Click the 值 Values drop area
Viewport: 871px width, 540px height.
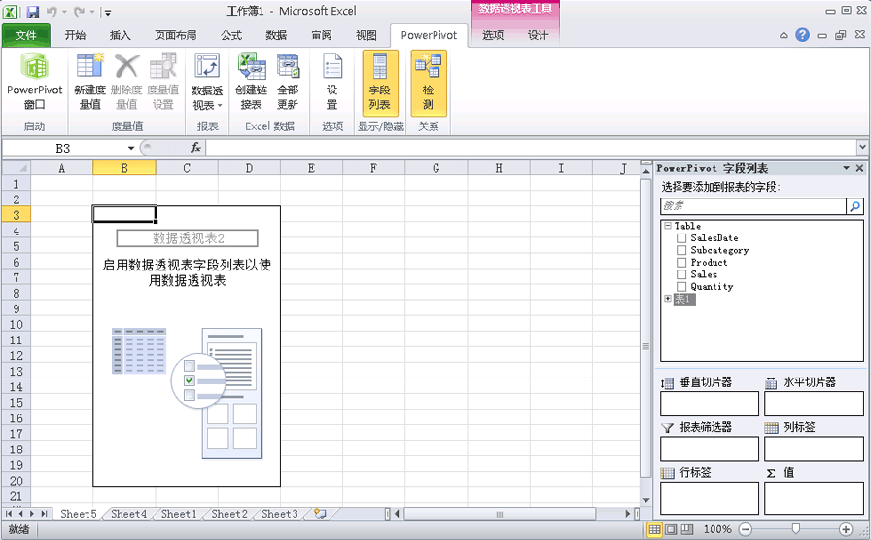(814, 498)
